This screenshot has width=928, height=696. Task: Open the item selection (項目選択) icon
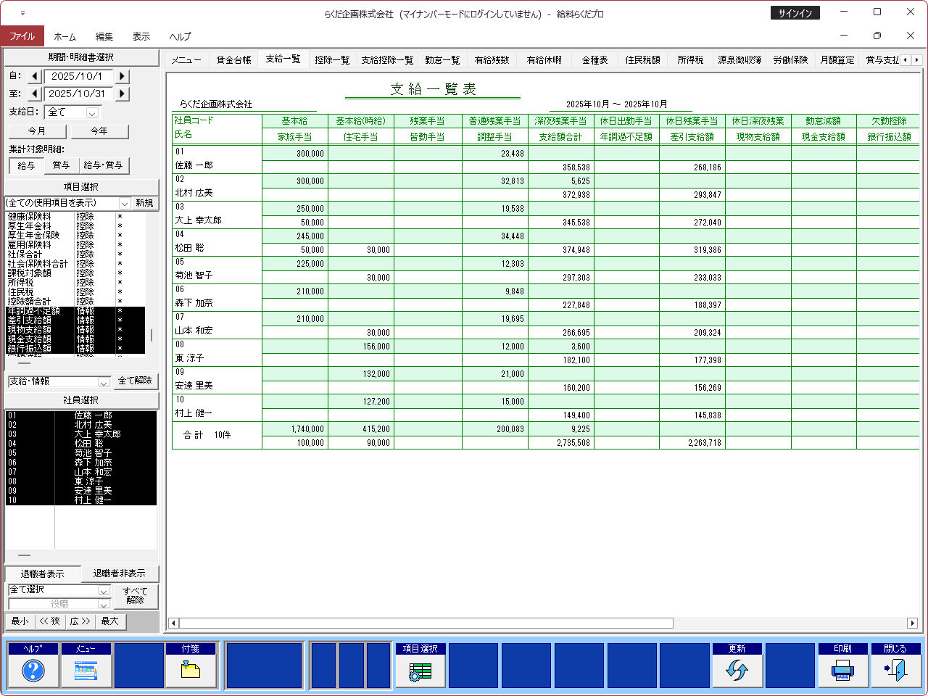(x=420, y=671)
